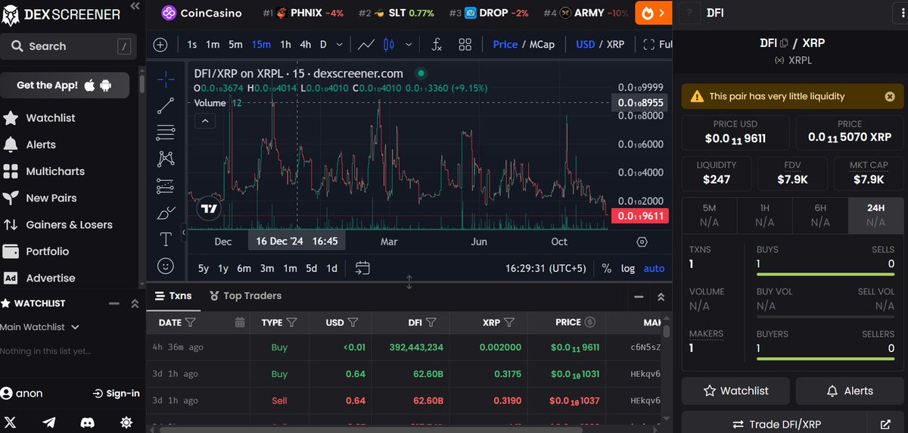Select the Text annotation tool
Image resolution: width=908 pixels, height=433 pixels.
click(x=166, y=239)
